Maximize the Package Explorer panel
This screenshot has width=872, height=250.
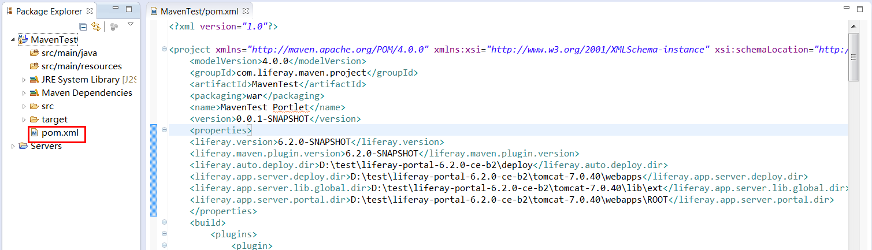[x=129, y=10]
